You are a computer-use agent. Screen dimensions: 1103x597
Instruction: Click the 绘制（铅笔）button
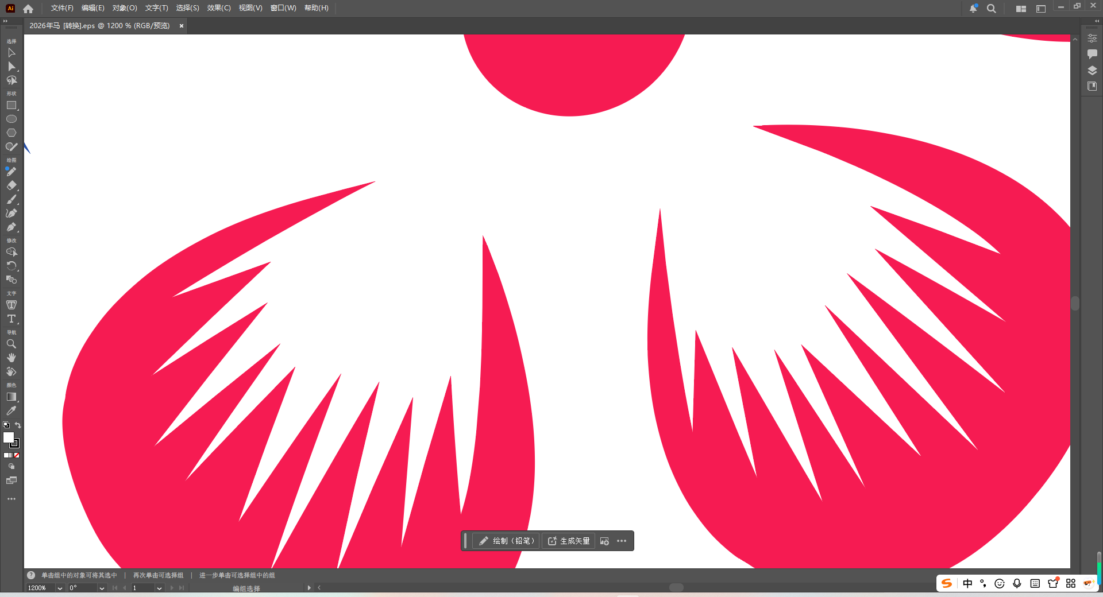507,541
